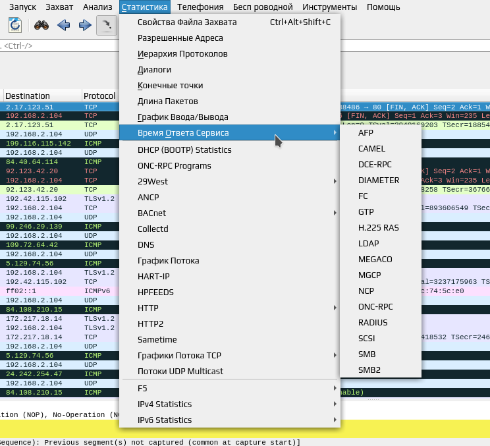Select DHCP (BOOTP) Statistics

tap(230, 150)
